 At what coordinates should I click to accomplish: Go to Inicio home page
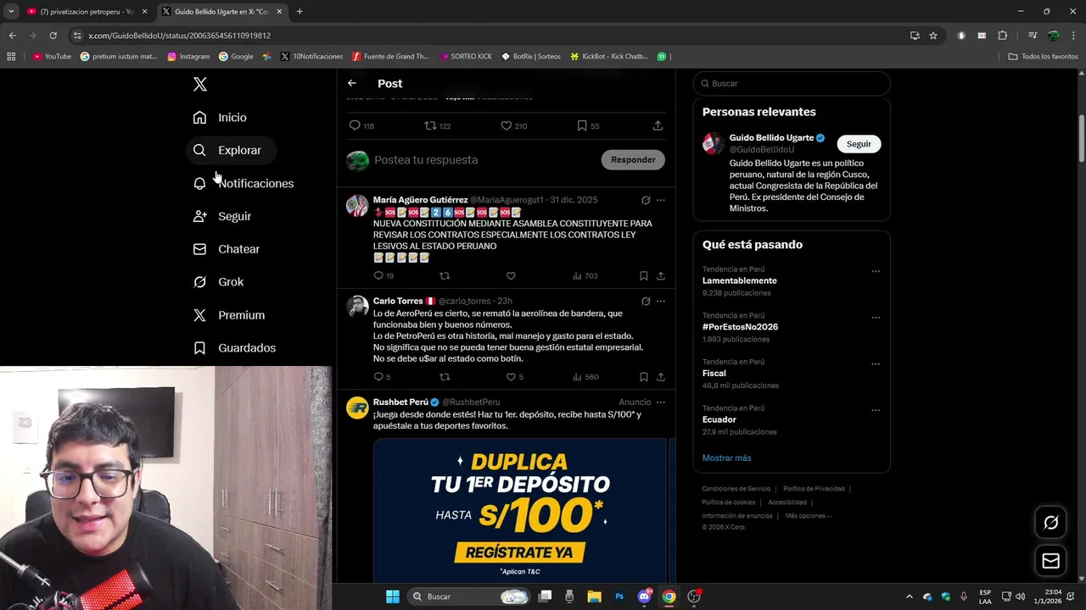pyautogui.click(x=220, y=117)
